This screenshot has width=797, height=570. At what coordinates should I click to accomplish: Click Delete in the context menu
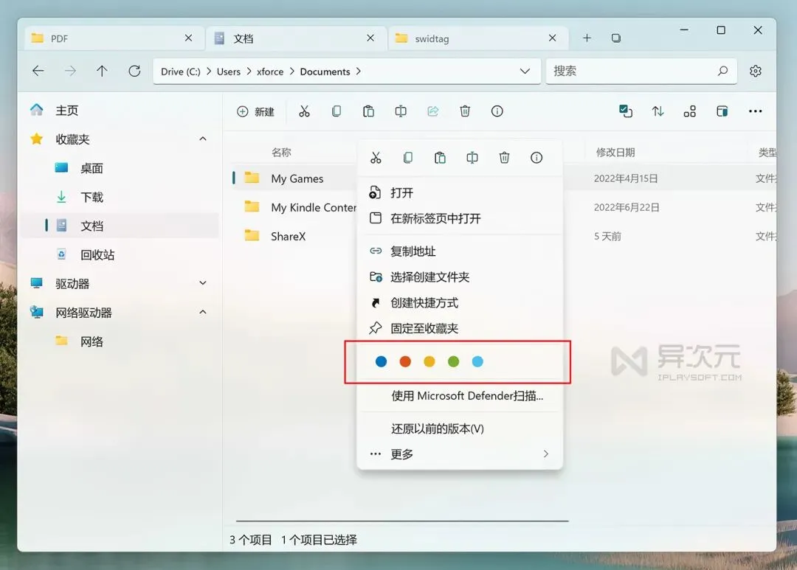504,158
